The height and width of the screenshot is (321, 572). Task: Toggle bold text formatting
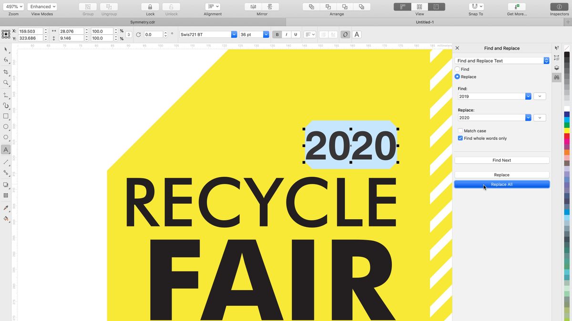click(277, 34)
